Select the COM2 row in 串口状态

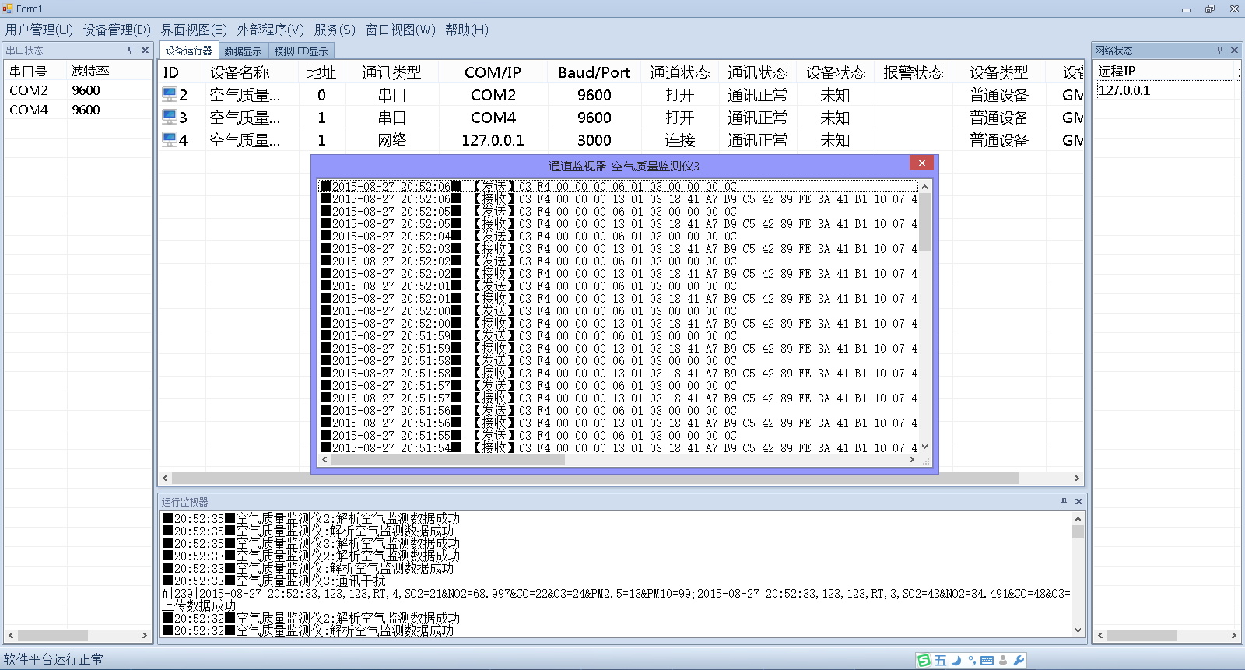(78, 90)
